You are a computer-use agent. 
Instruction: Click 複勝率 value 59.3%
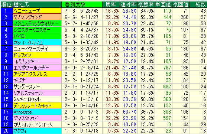pyautogui.click(x=147, y=17)
